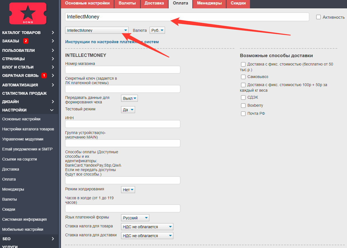Switch to the Доставка tab

154,3
